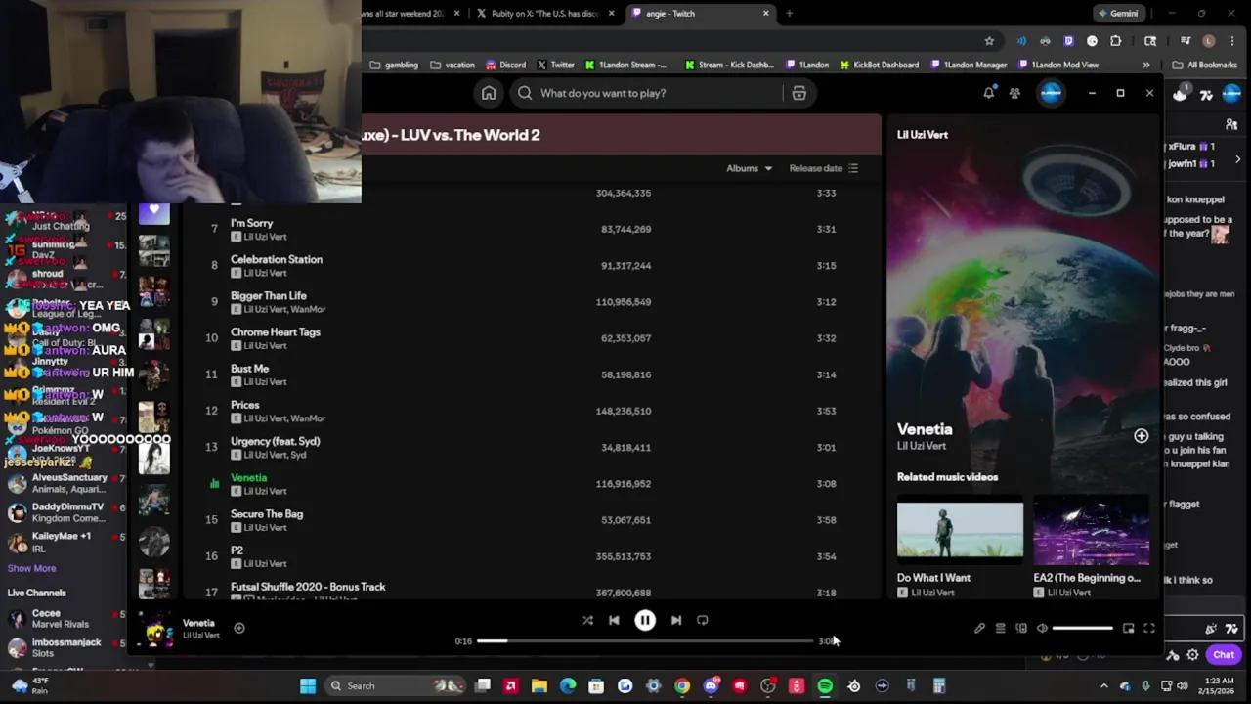Toggle shuffle in the Spotify player

pyautogui.click(x=587, y=620)
